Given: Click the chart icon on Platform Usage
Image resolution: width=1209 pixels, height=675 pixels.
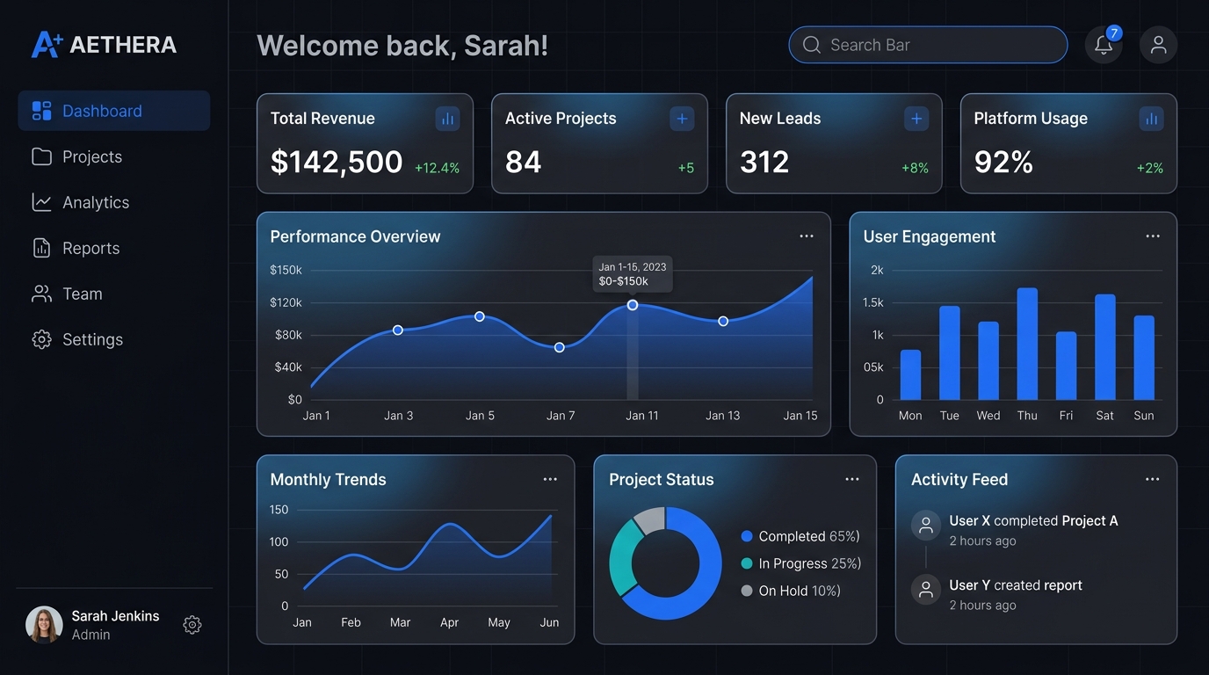Looking at the screenshot, I should pos(1151,119).
